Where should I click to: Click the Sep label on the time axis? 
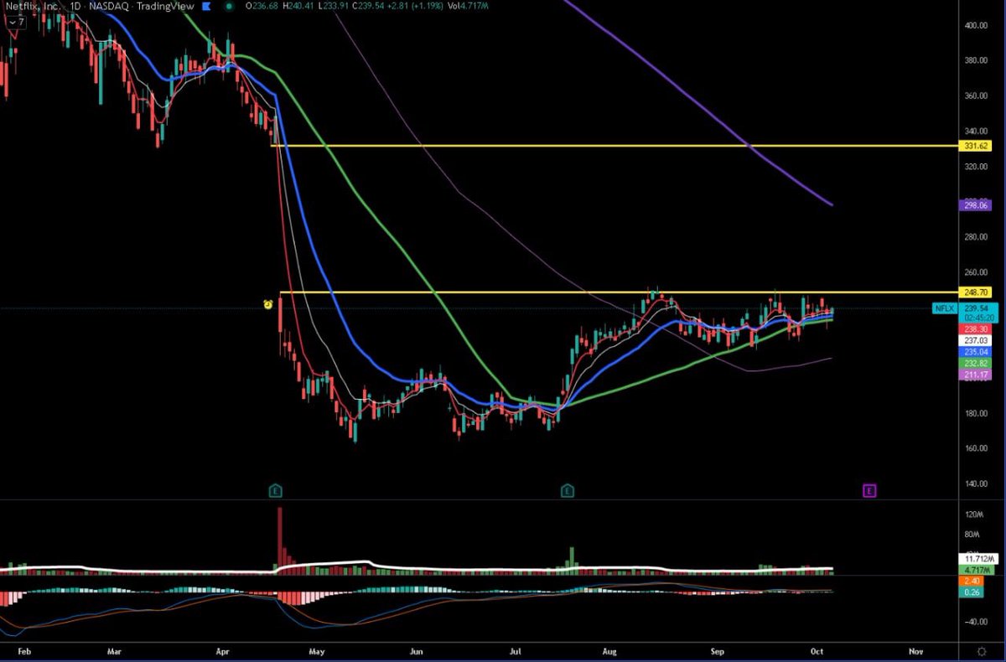(x=716, y=650)
